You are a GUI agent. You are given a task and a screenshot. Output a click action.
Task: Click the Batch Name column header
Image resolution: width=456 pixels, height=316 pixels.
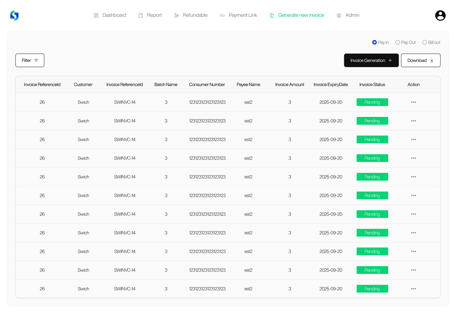coord(166,85)
